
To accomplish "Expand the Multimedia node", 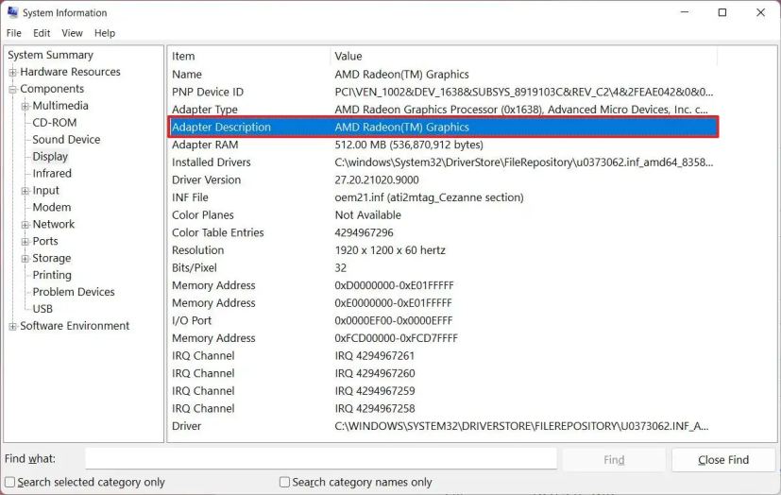I will click(25, 106).
